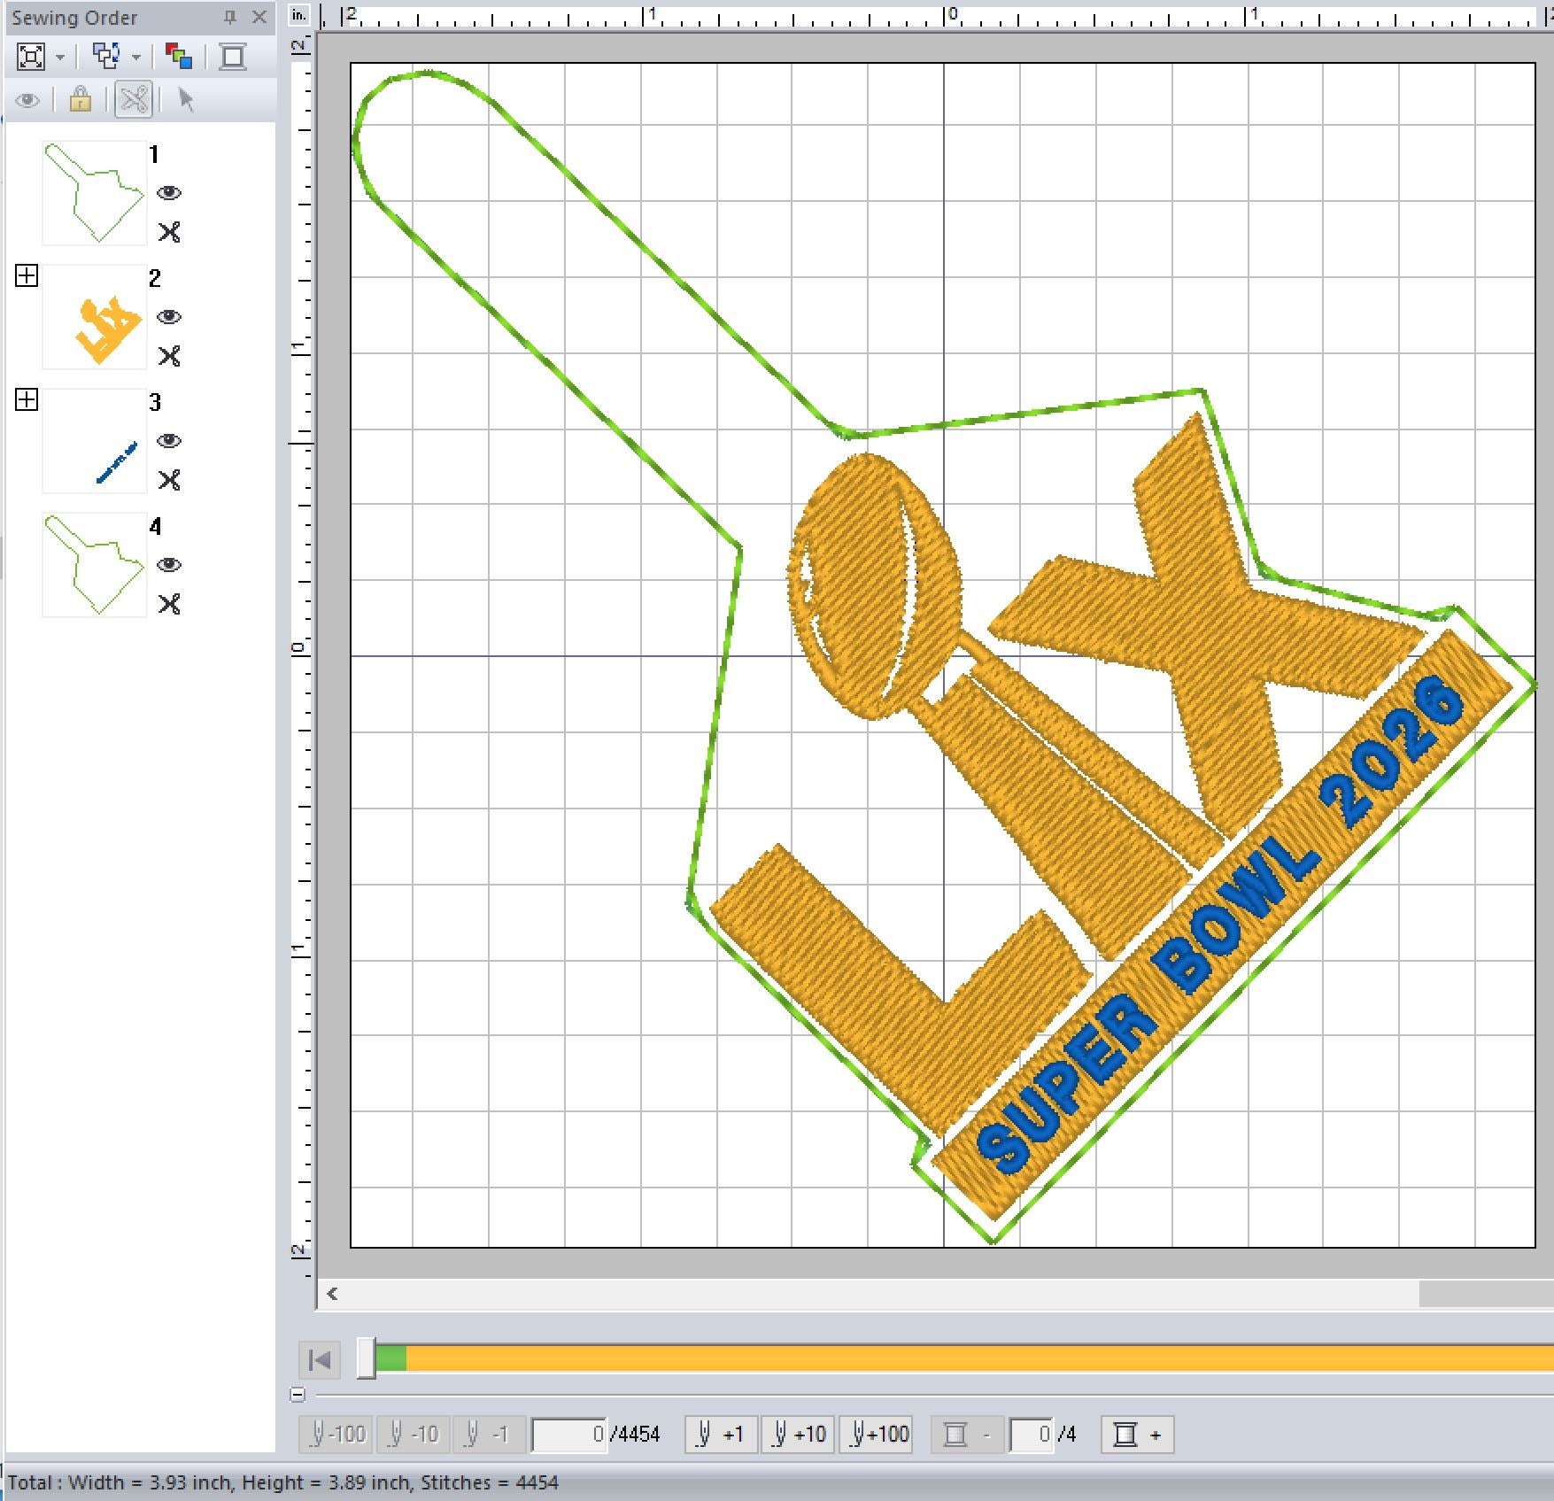
Task: Hide the gold LIX sewing item 2
Action: tap(169, 317)
